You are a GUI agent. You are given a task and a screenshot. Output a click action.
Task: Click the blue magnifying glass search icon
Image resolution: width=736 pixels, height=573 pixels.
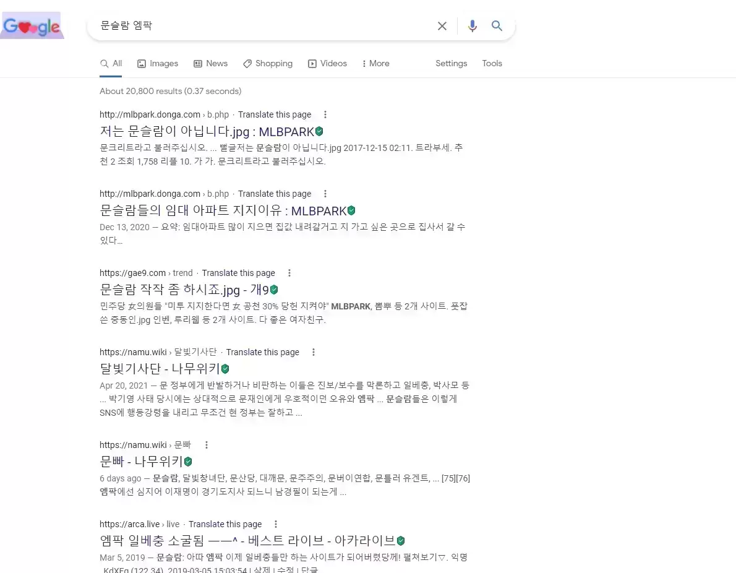pos(497,26)
